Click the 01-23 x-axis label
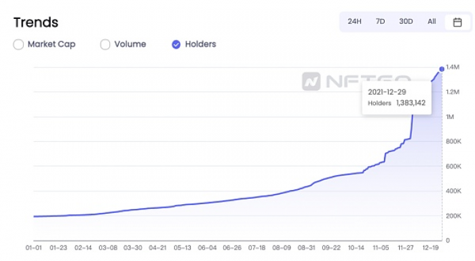 coord(58,247)
